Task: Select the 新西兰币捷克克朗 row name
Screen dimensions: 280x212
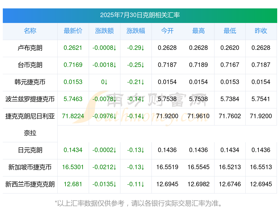Action: pyautogui.click(x=30, y=184)
